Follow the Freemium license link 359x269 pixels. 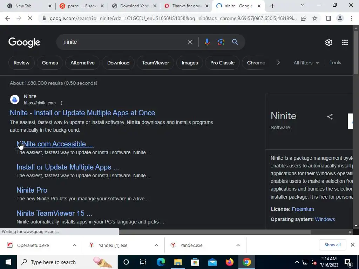pyautogui.click(x=303, y=209)
